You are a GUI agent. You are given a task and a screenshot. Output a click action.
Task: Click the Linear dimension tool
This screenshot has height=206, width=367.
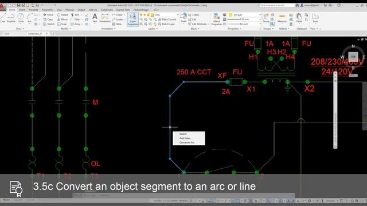coord(118,15)
